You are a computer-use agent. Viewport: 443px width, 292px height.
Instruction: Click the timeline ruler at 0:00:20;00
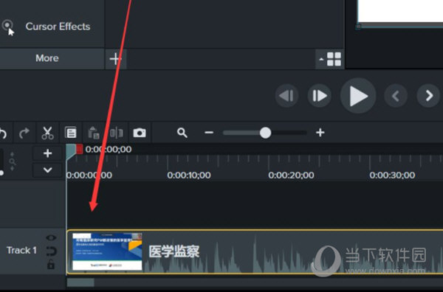(291, 175)
